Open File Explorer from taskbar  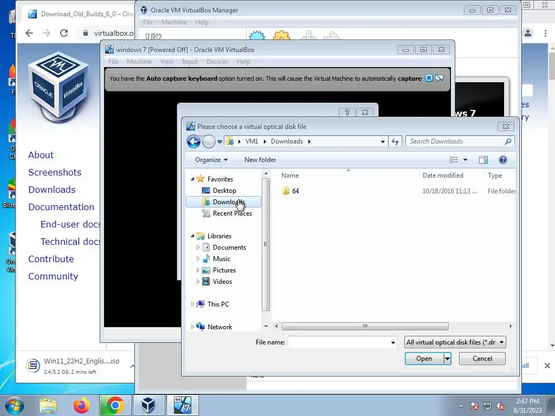[x=48, y=405]
